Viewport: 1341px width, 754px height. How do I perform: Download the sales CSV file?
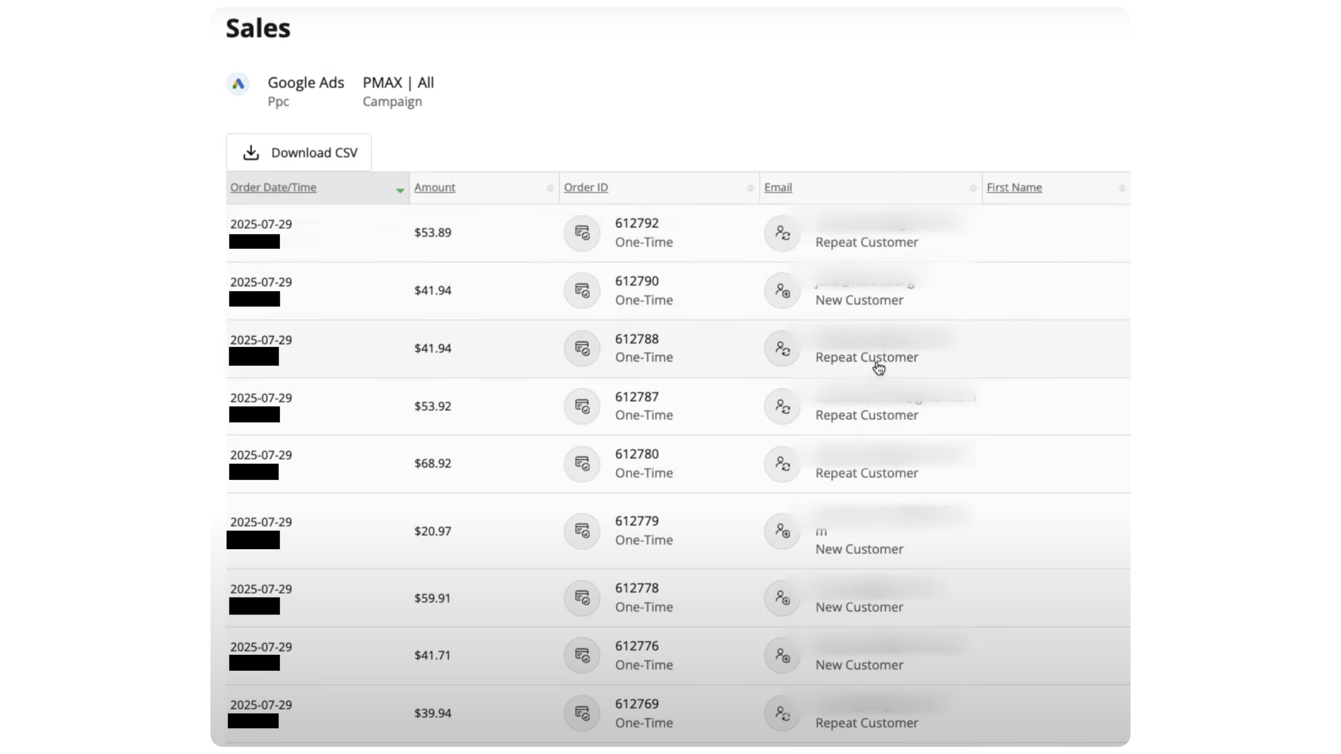(299, 153)
